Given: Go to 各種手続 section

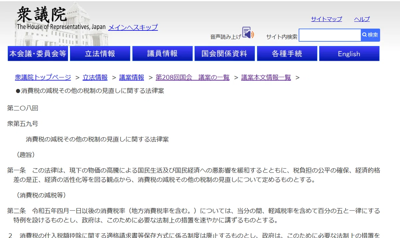Looking at the screenshot, I should [x=287, y=53].
